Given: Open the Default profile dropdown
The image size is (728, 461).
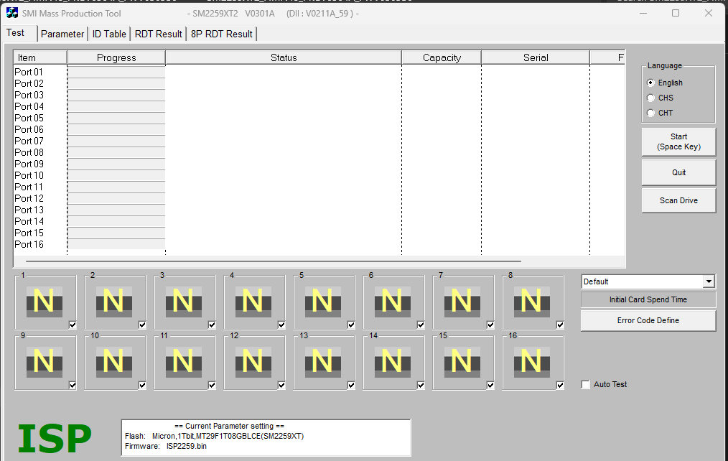Looking at the screenshot, I should point(709,282).
